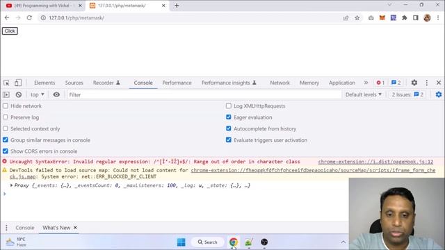Reload the page
Viewport: 445px width, 250px height.
pyautogui.click(x=29, y=17)
